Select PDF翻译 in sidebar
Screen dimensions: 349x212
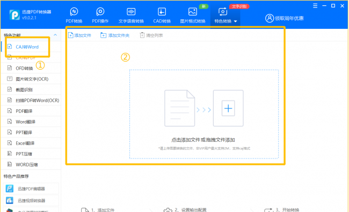coord(31,111)
